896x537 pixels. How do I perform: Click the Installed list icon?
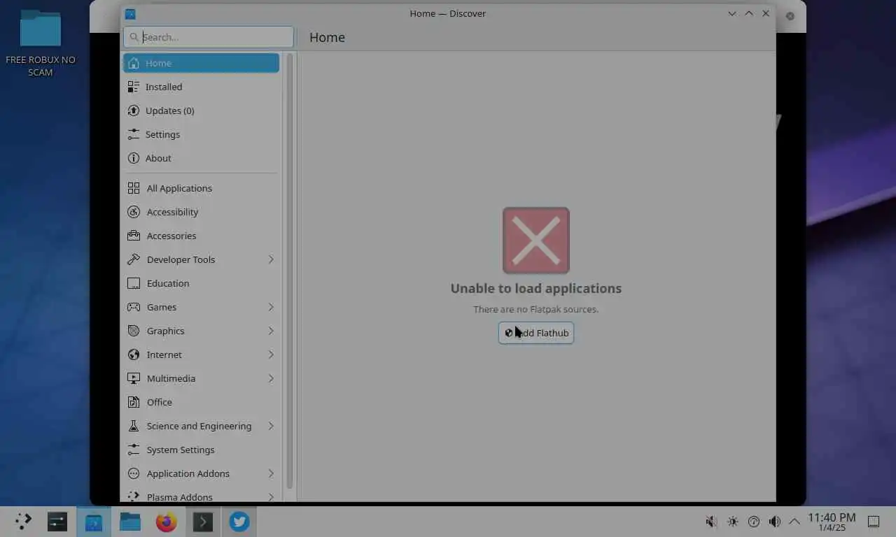133,87
